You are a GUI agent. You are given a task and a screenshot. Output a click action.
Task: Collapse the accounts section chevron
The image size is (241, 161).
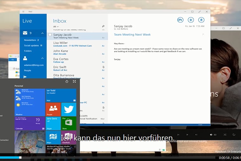[x=42, y=58]
